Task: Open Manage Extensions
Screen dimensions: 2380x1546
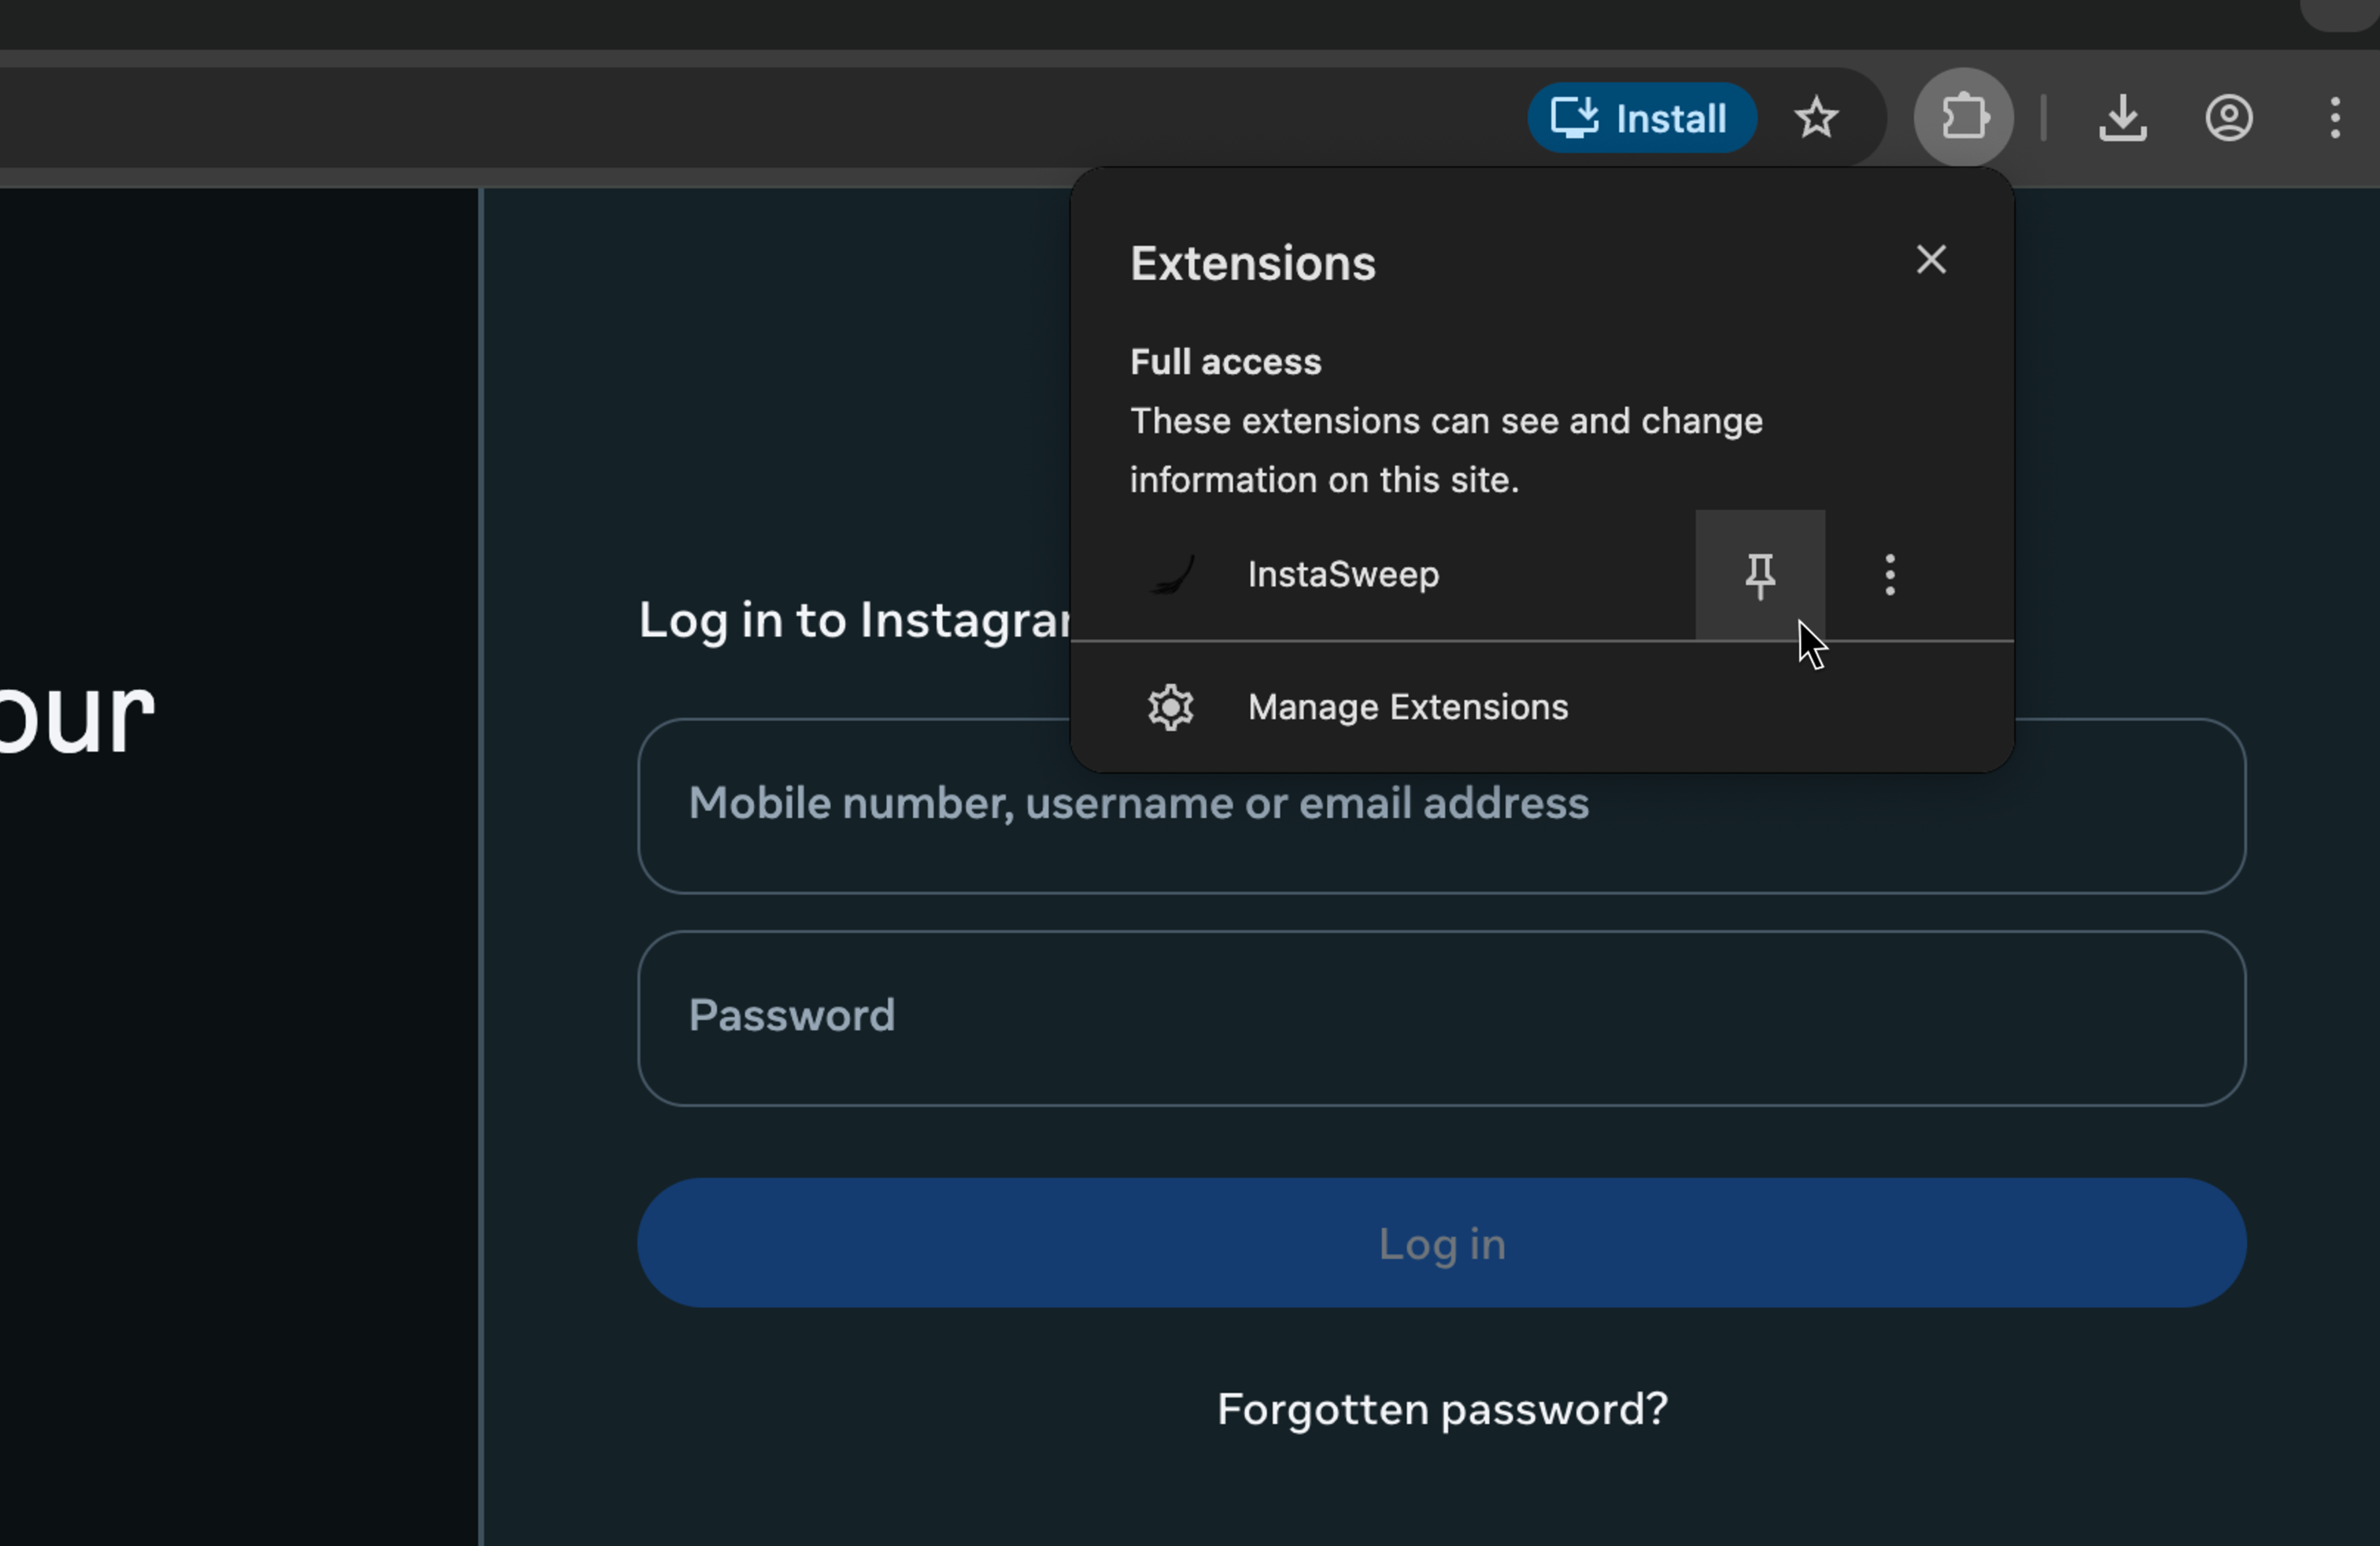Action: click(1407, 708)
